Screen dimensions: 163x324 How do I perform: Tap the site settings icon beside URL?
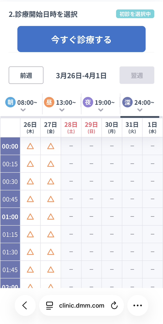click(x=49, y=305)
